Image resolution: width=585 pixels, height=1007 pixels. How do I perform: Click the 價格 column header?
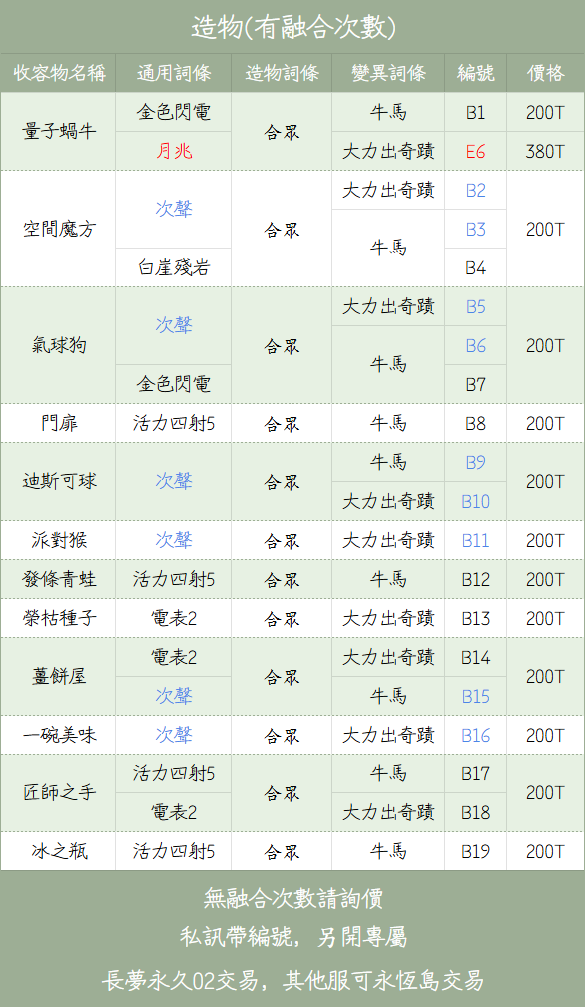tap(545, 73)
